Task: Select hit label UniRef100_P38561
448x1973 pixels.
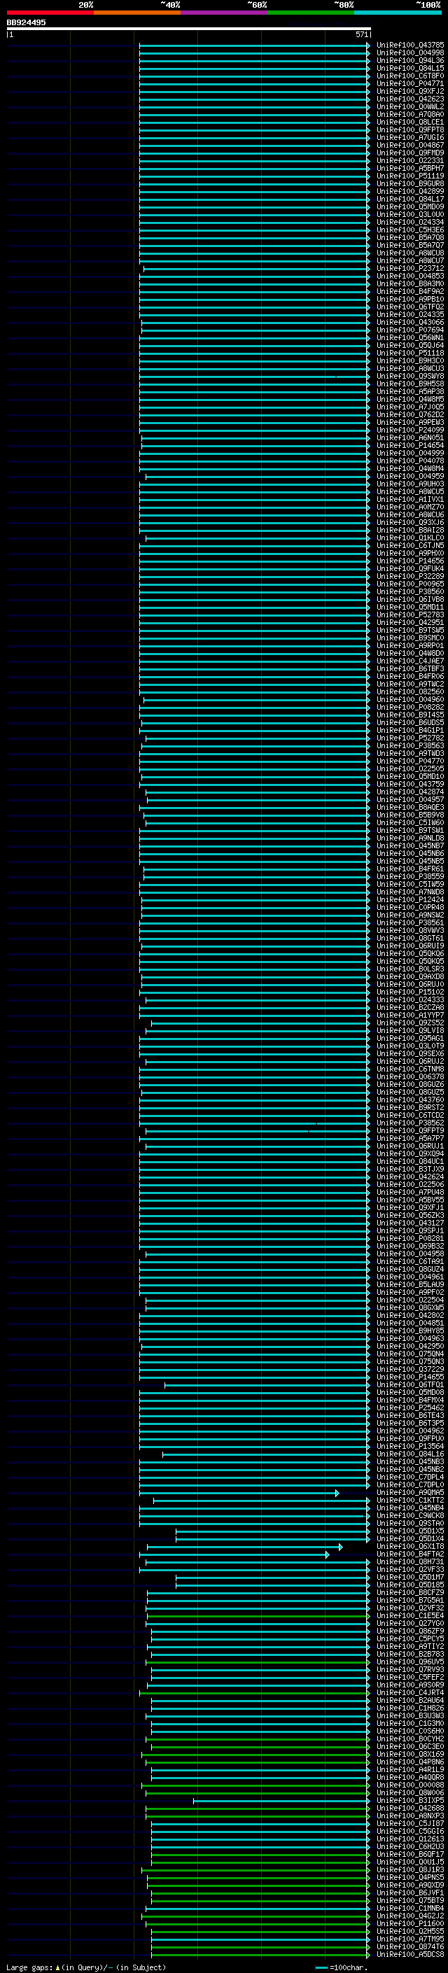Action: pyautogui.click(x=409, y=922)
